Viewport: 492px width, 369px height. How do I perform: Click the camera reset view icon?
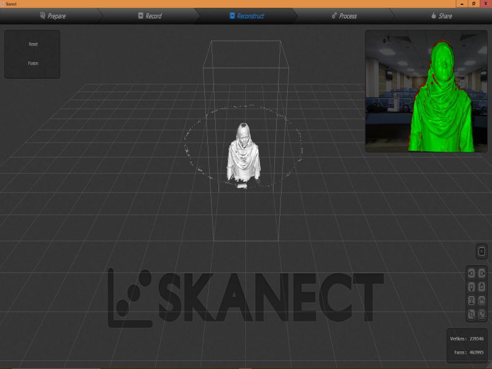(482, 252)
